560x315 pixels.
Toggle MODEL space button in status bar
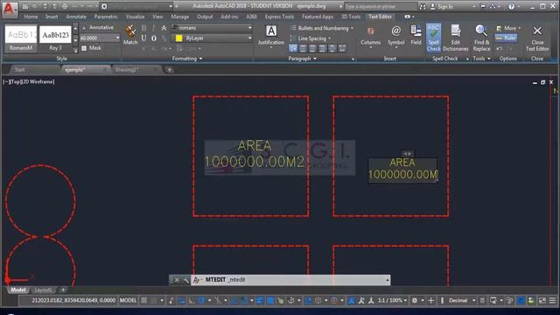[129, 300]
